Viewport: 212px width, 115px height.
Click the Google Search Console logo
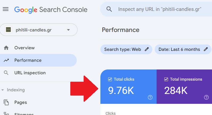[x=51, y=10]
